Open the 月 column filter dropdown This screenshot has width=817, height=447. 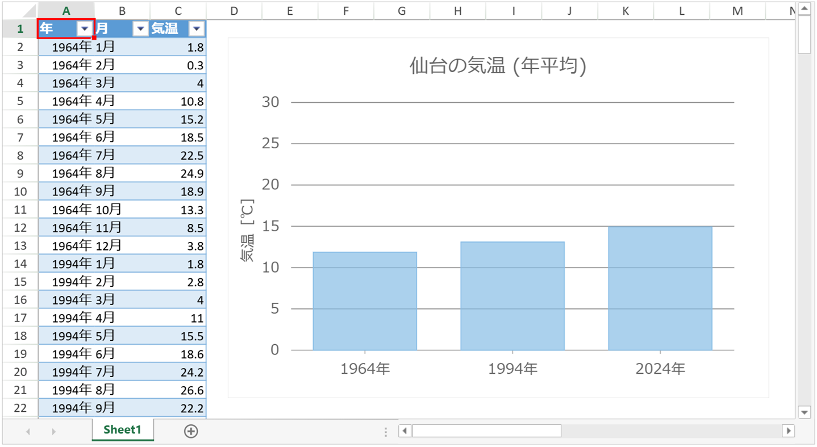tap(140, 29)
